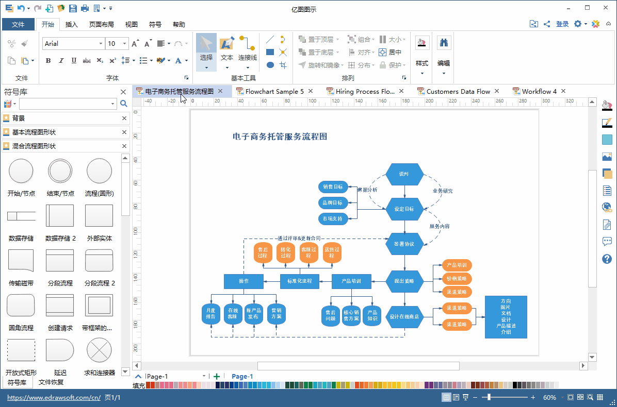Screen dimensions: 617x407
Task: Open the 插入 ribbon tab
Action: coord(71,24)
